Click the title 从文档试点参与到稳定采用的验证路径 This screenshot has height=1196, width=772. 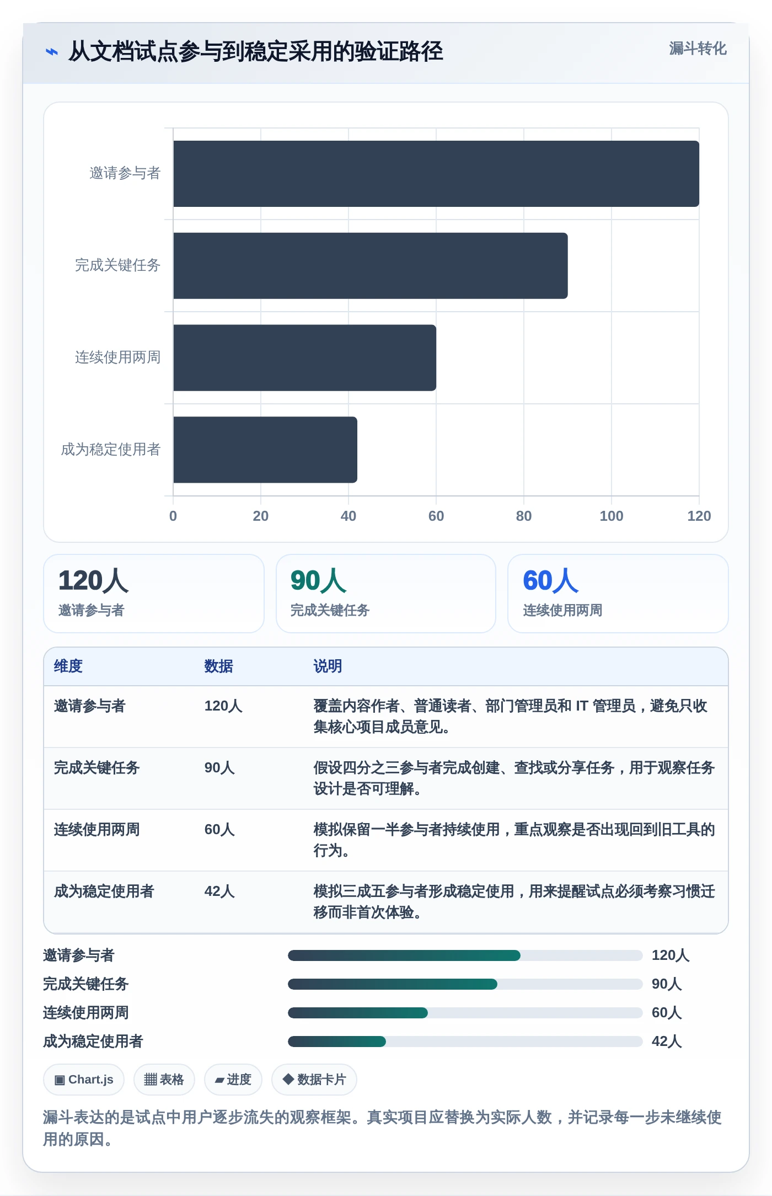click(255, 52)
